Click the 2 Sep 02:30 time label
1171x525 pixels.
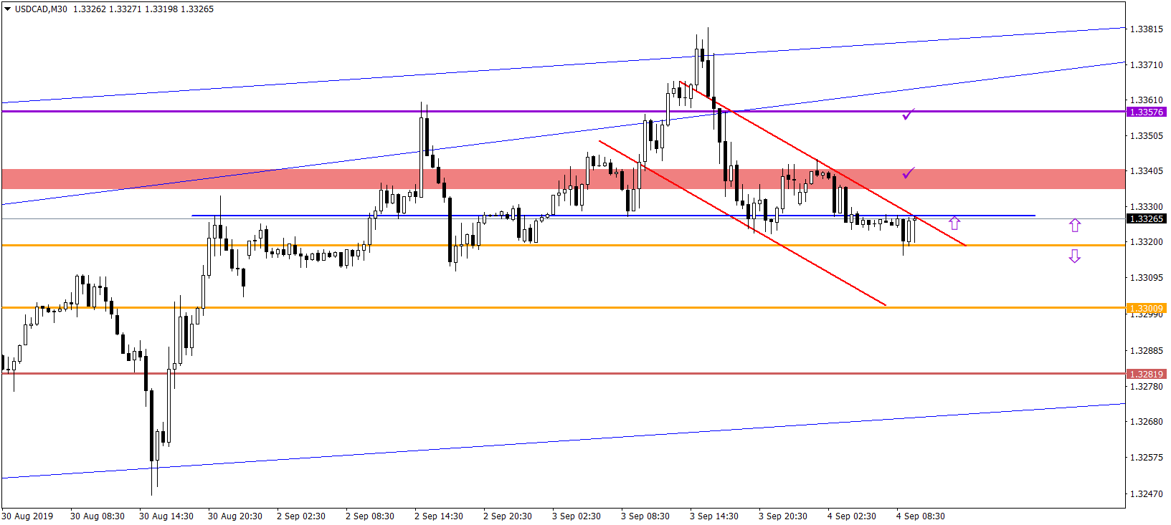click(x=301, y=516)
